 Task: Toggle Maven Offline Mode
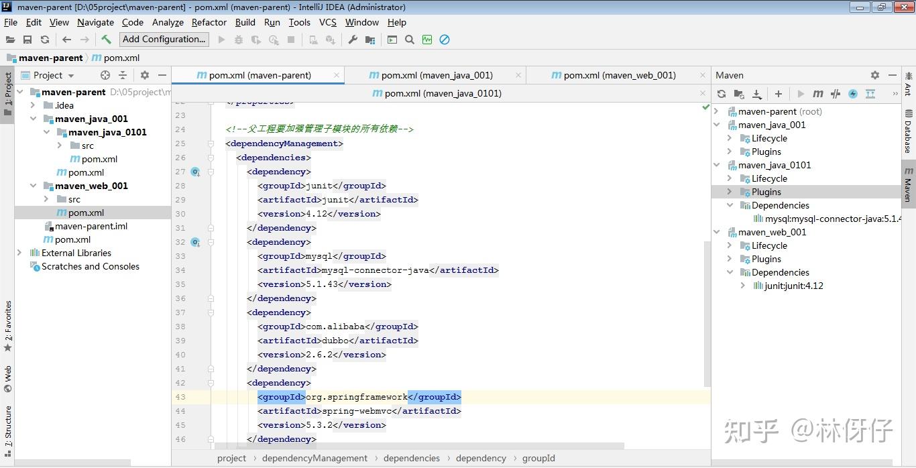(x=836, y=94)
